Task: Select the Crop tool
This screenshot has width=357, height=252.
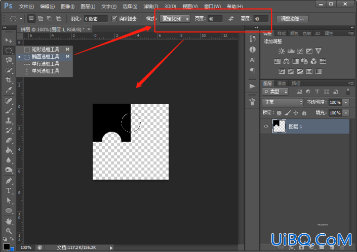Action: click(9, 80)
